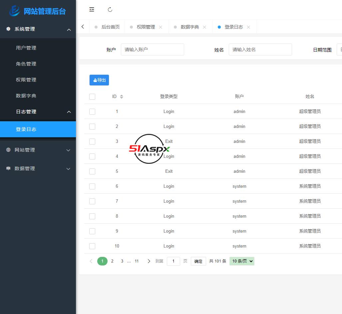Click the 网站管理后台 title text
The height and width of the screenshot is (314, 342).
click(x=45, y=11)
